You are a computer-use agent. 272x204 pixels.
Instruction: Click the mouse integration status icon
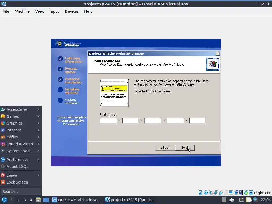point(246,192)
